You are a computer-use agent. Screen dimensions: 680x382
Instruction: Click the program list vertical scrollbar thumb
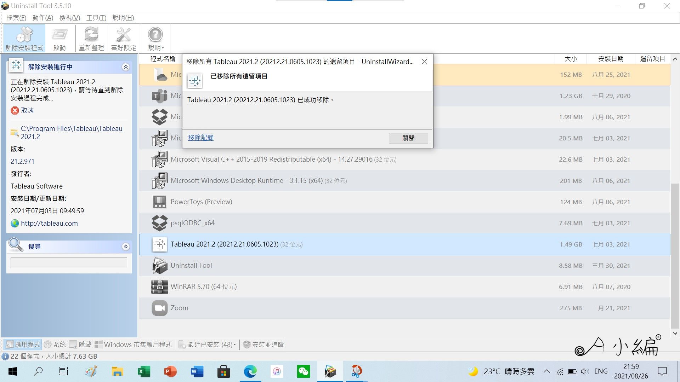[675, 256]
